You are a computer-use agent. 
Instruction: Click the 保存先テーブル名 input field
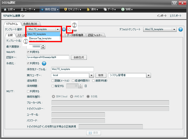73,69
